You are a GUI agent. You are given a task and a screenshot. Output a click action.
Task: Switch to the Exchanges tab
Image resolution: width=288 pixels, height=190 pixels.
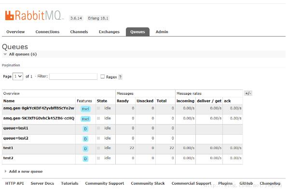click(109, 32)
